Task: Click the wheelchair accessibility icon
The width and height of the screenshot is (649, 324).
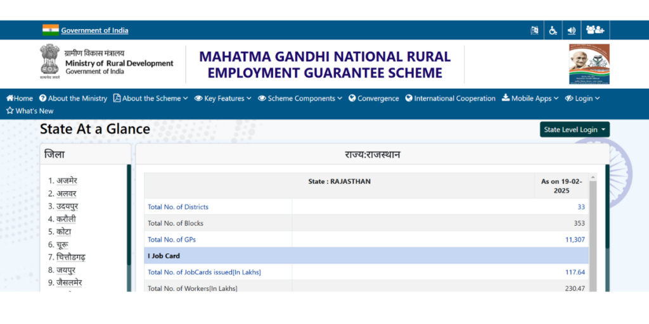Action: point(553,30)
